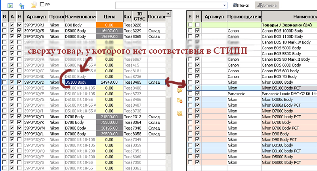Open the search combo box dropdown arrow
The image size is (317, 171).
224,6
